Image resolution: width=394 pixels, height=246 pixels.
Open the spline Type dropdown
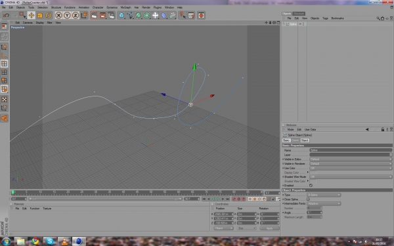pos(324,195)
